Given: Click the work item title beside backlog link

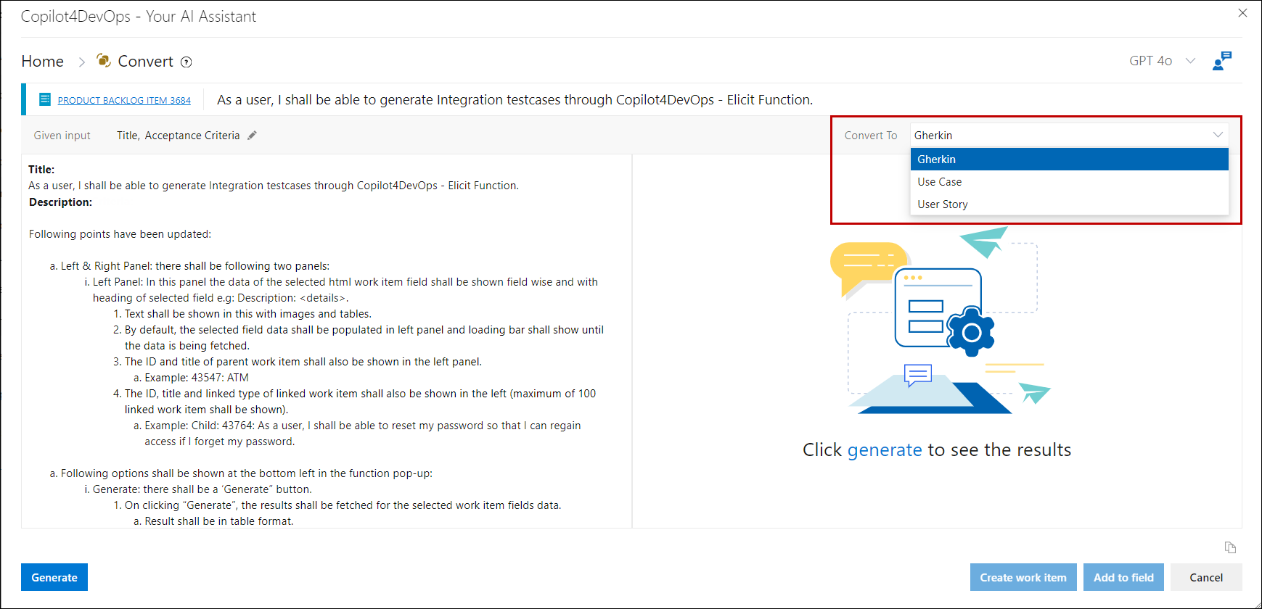Looking at the screenshot, I should pyautogui.click(x=515, y=100).
